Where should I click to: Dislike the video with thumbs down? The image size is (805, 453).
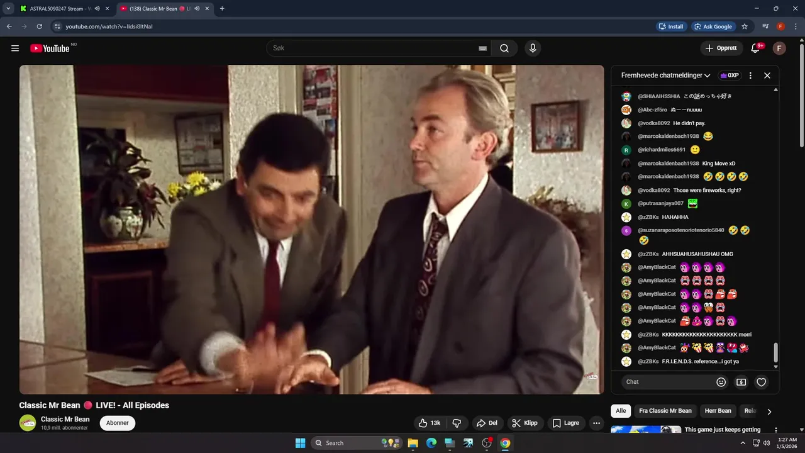point(457,423)
